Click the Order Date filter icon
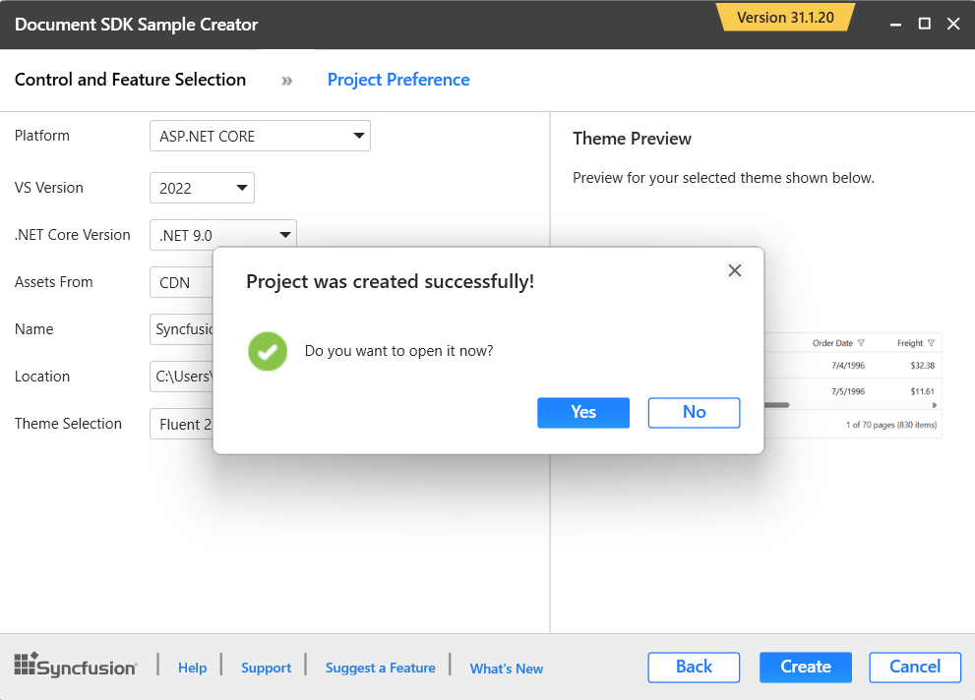 coord(861,343)
